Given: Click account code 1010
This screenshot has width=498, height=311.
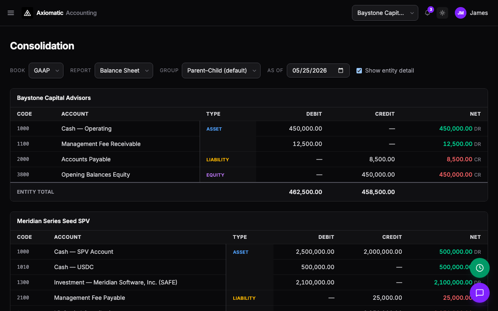Looking at the screenshot, I should click(x=23, y=267).
